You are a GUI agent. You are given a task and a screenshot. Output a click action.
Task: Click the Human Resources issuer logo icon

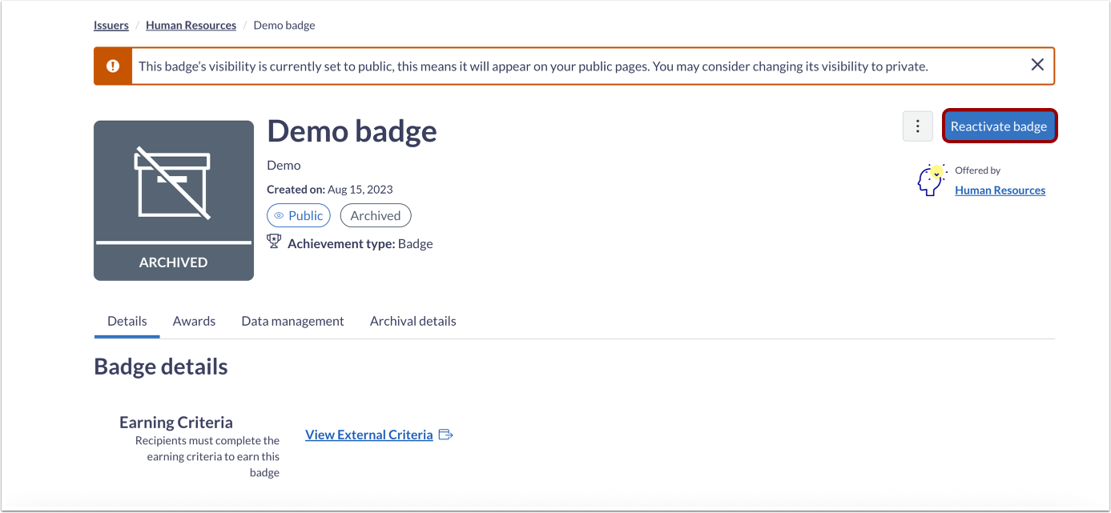tap(931, 179)
